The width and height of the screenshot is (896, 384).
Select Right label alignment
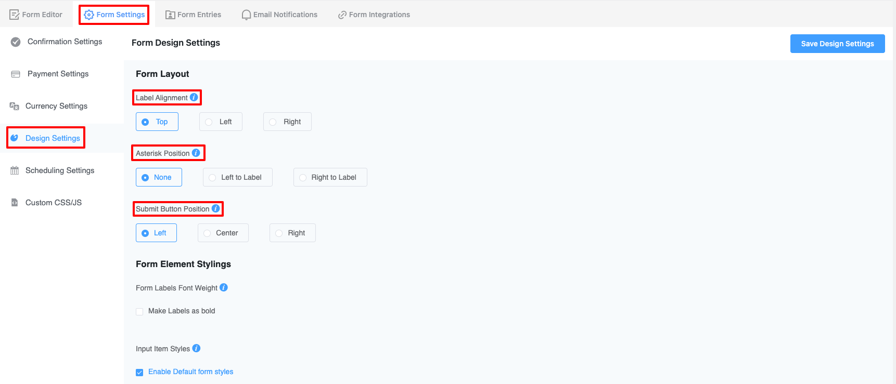click(287, 122)
